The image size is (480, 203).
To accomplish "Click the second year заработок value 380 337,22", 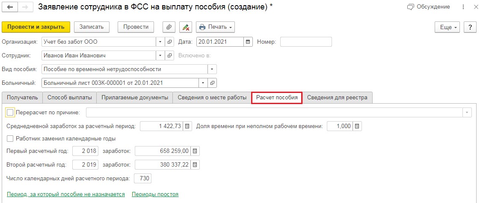I will pos(163,164).
